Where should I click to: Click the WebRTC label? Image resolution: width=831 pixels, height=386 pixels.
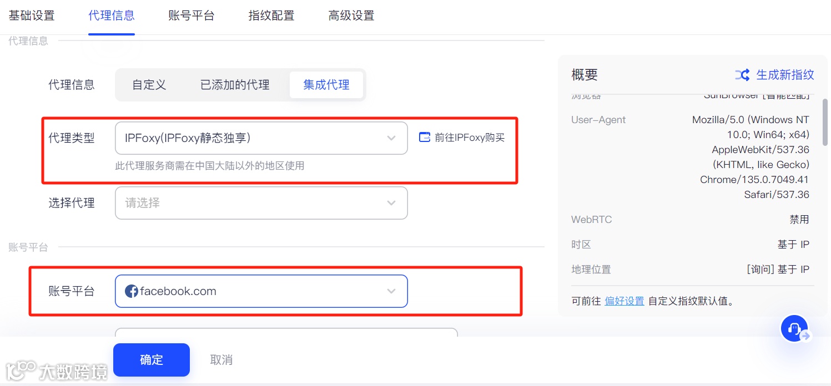[x=592, y=220]
